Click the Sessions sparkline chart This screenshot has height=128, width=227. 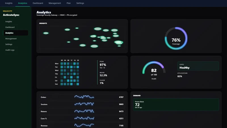pos(84,104)
